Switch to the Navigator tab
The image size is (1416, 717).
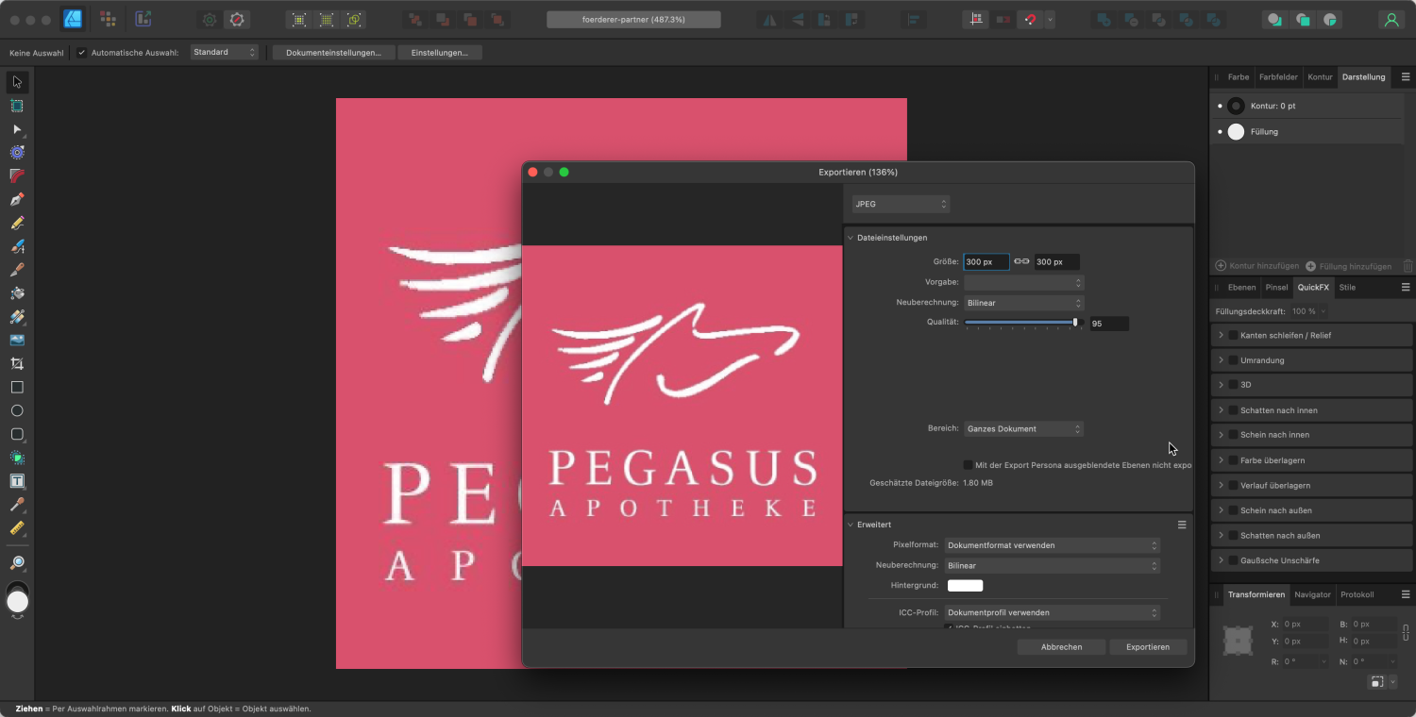click(x=1312, y=594)
